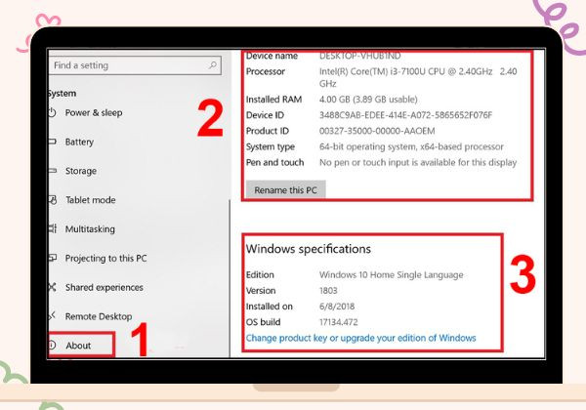Image resolution: width=586 pixels, height=410 pixels.
Task: Open Multitasking settings
Action: pos(90,228)
